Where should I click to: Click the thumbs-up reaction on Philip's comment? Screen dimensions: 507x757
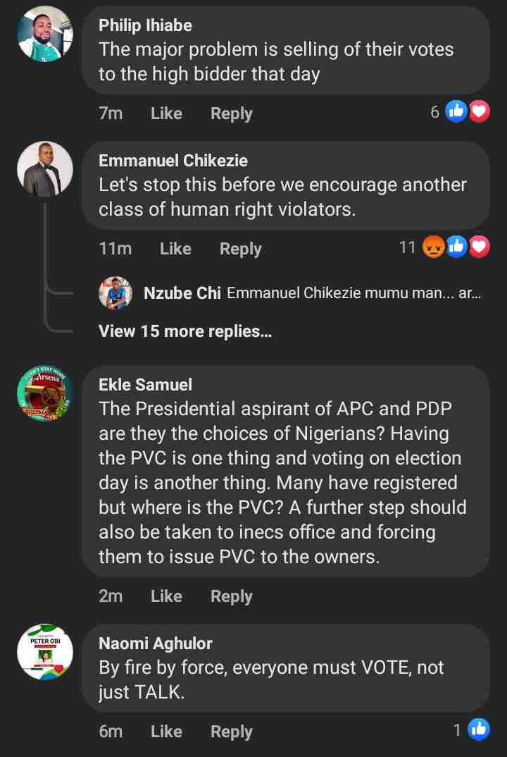(457, 111)
